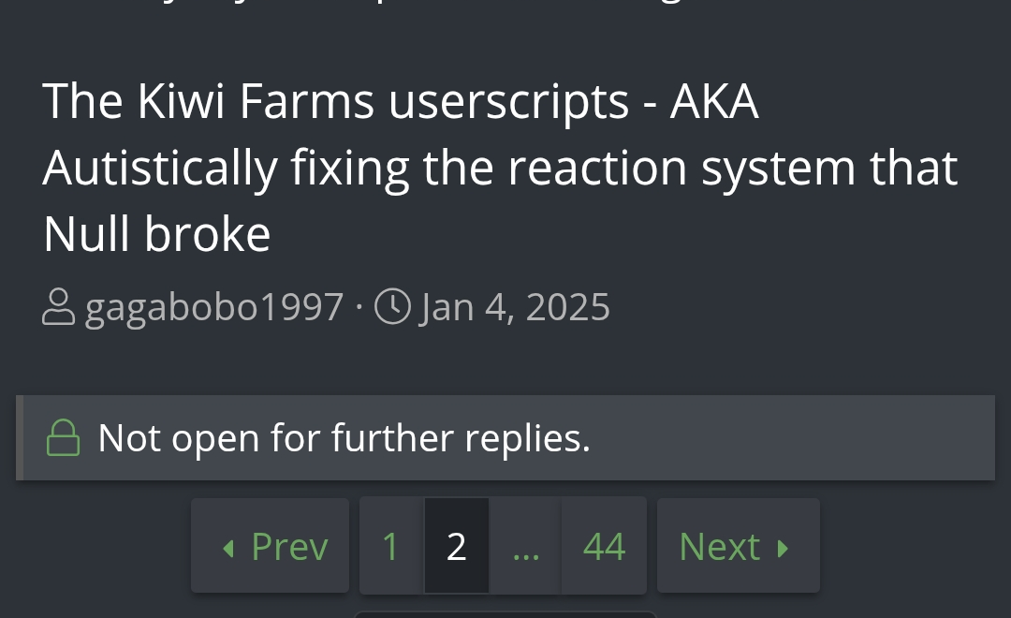Click the green padlock icon in the notice
The height and width of the screenshot is (618, 1011).
tap(64, 438)
